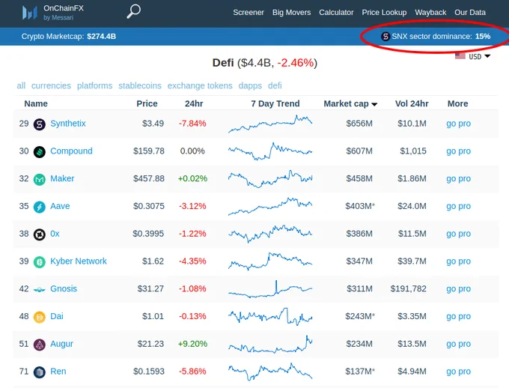Image resolution: width=509 pixels, height=388 pixels.
Task: Click 'go pro' in Synthetix row
Action: point(458,124)
